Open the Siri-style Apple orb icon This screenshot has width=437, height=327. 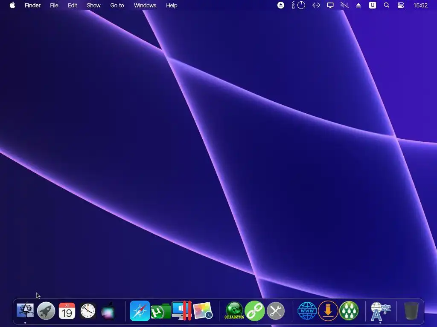[108, 310]
